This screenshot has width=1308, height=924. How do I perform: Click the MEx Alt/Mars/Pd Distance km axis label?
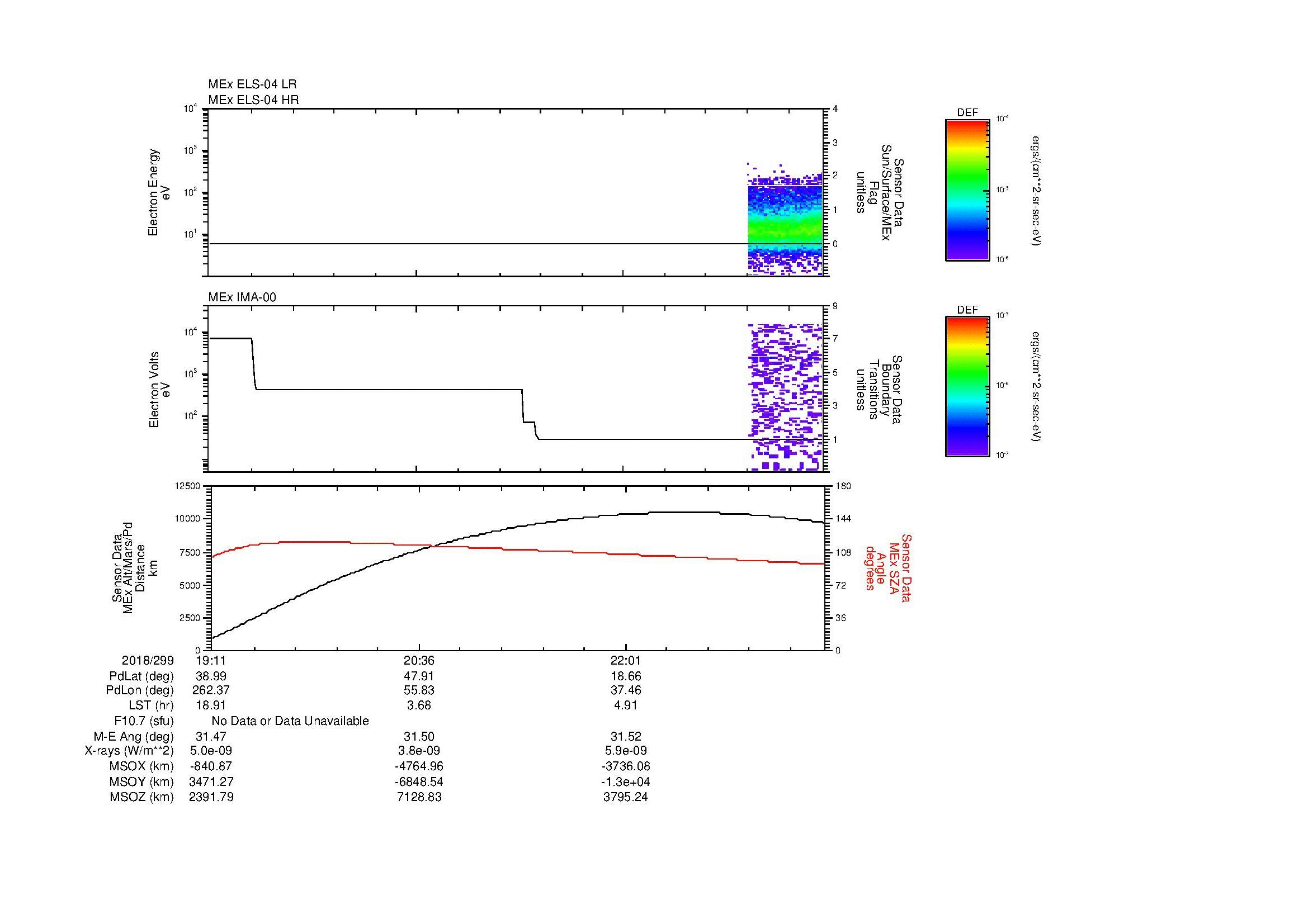(134, 568)
